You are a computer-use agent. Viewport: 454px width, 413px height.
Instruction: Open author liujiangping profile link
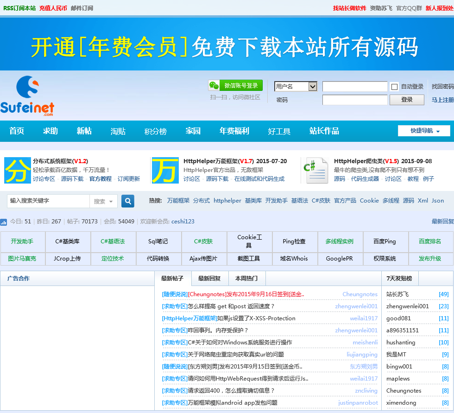362,355
